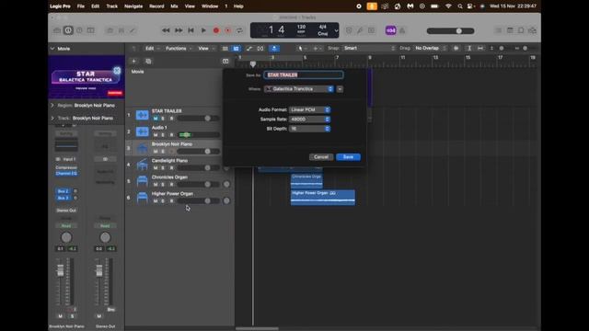Image resolution: width=589 pixels, height=331 pixels.
Task: Click the Cancel button in dialog
Action: (x=321, y=157)
